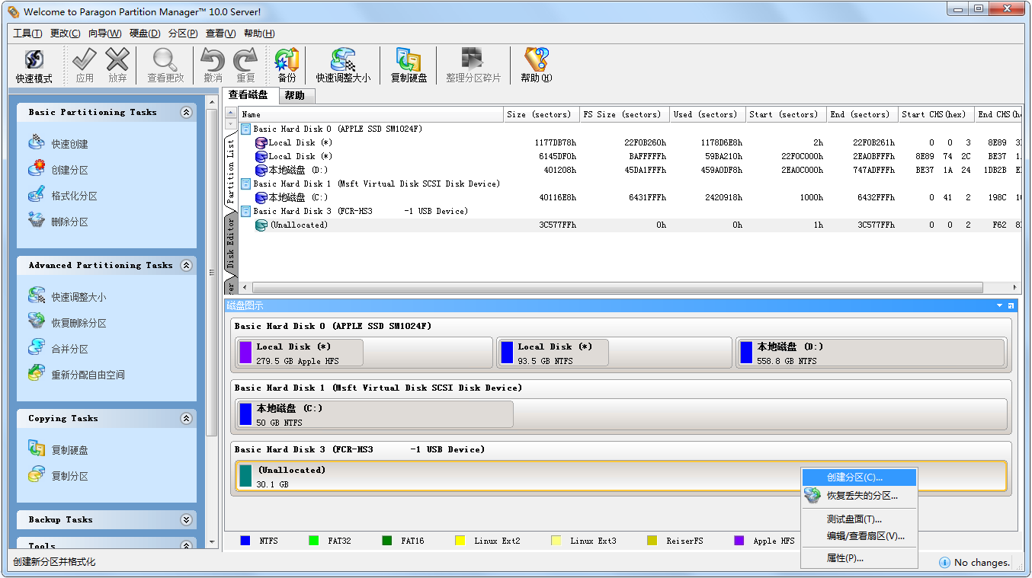
Task: Collapse Basic Hard Disk 1 tree node
Action: (x=246, y=184)
